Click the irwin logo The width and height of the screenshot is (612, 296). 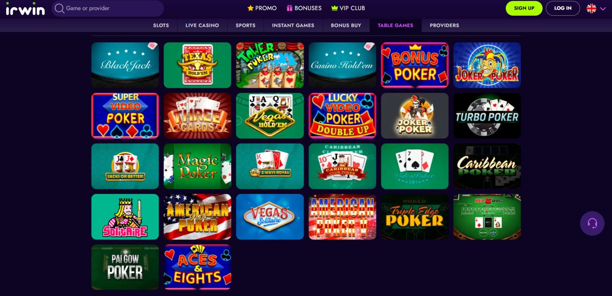[26, 9]
